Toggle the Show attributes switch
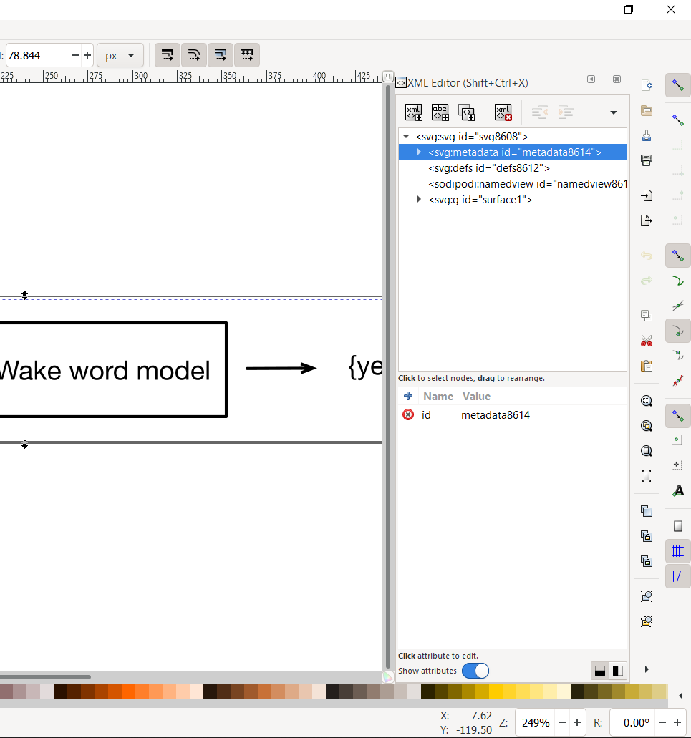The height and width of the screenshot is (738, 691). click(x=475, y=671)
